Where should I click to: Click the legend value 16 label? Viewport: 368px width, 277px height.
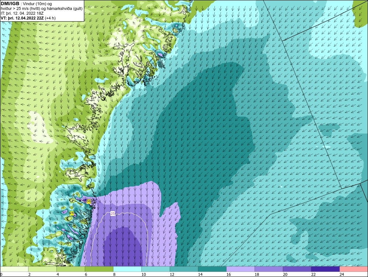tap(229, 274)
